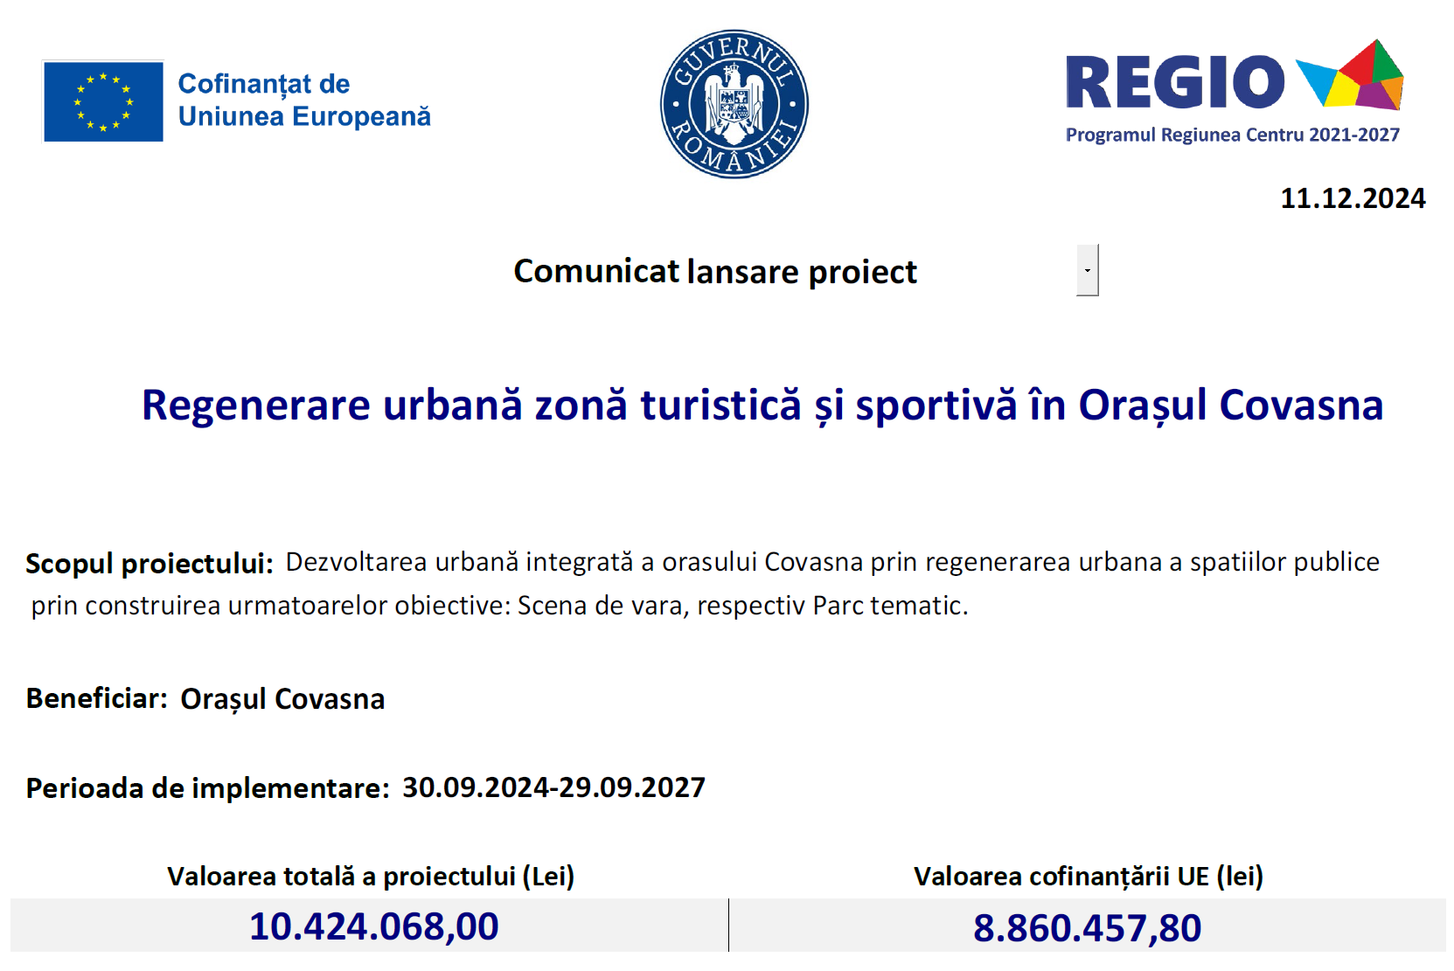Screen dimensions: 1454x971
Task: Select the date 11.12.2024 field
Action: pos(1353,198)
